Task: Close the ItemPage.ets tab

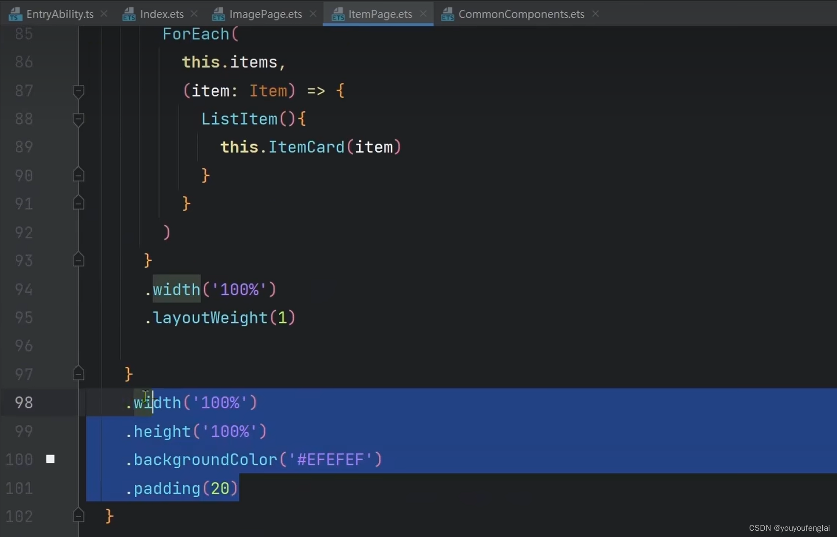Action: pyautogui.click(x=423, y=14)
